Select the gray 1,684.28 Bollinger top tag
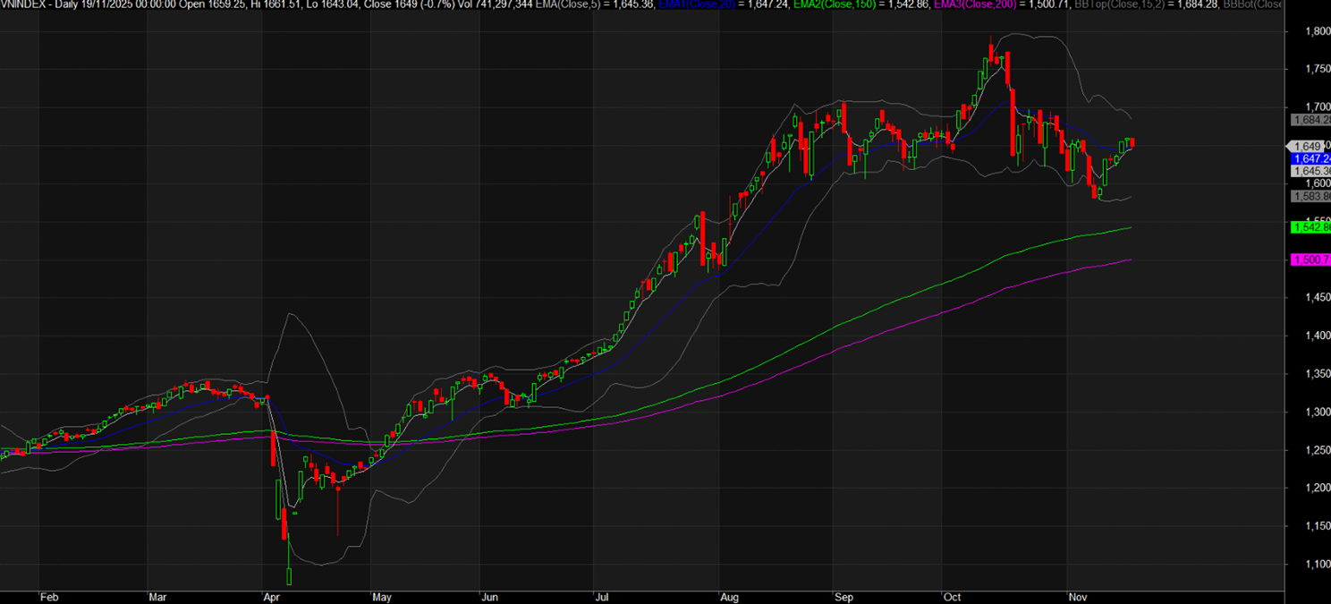1331x604 pixels. click(x=1310, y=120)
